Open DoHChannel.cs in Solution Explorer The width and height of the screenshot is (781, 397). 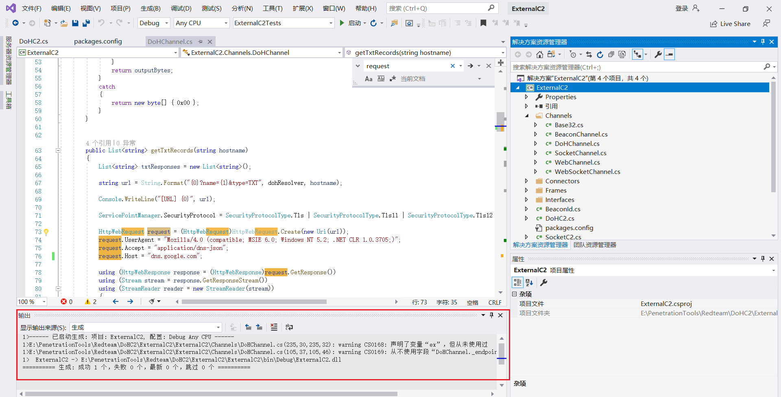(x=577, y=144)
